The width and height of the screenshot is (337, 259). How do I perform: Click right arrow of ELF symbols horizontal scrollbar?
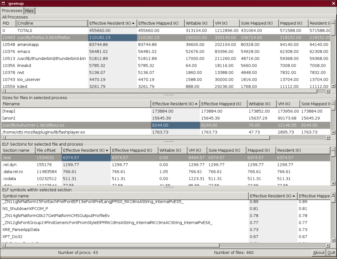328,245
